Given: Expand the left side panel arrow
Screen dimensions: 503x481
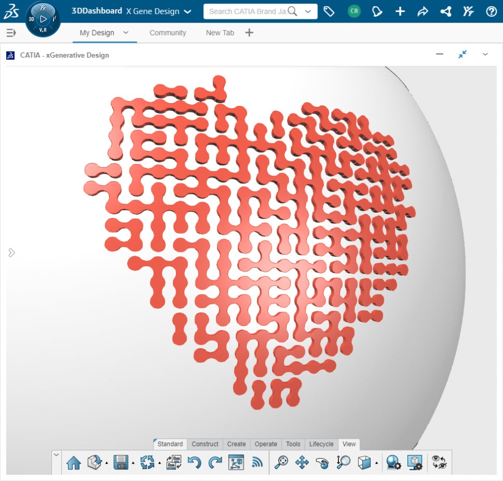Looking at the screenshot, I should [x=11, y=253].
